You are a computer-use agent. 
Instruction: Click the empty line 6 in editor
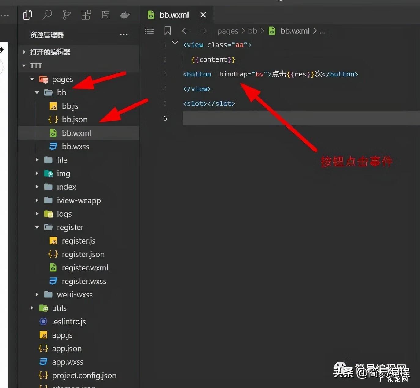(275, 118)
